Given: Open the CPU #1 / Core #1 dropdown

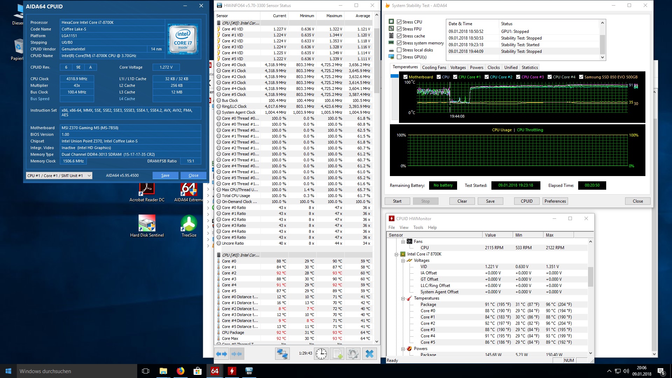Looking at the screenshot, I should 59,176.
